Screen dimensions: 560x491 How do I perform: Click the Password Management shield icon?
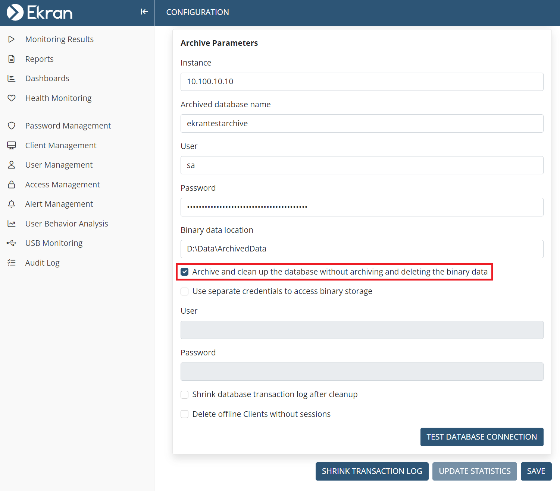[12, 126]
